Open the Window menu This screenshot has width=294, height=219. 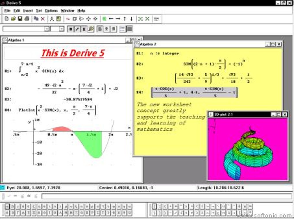click(x=67, y=11)
